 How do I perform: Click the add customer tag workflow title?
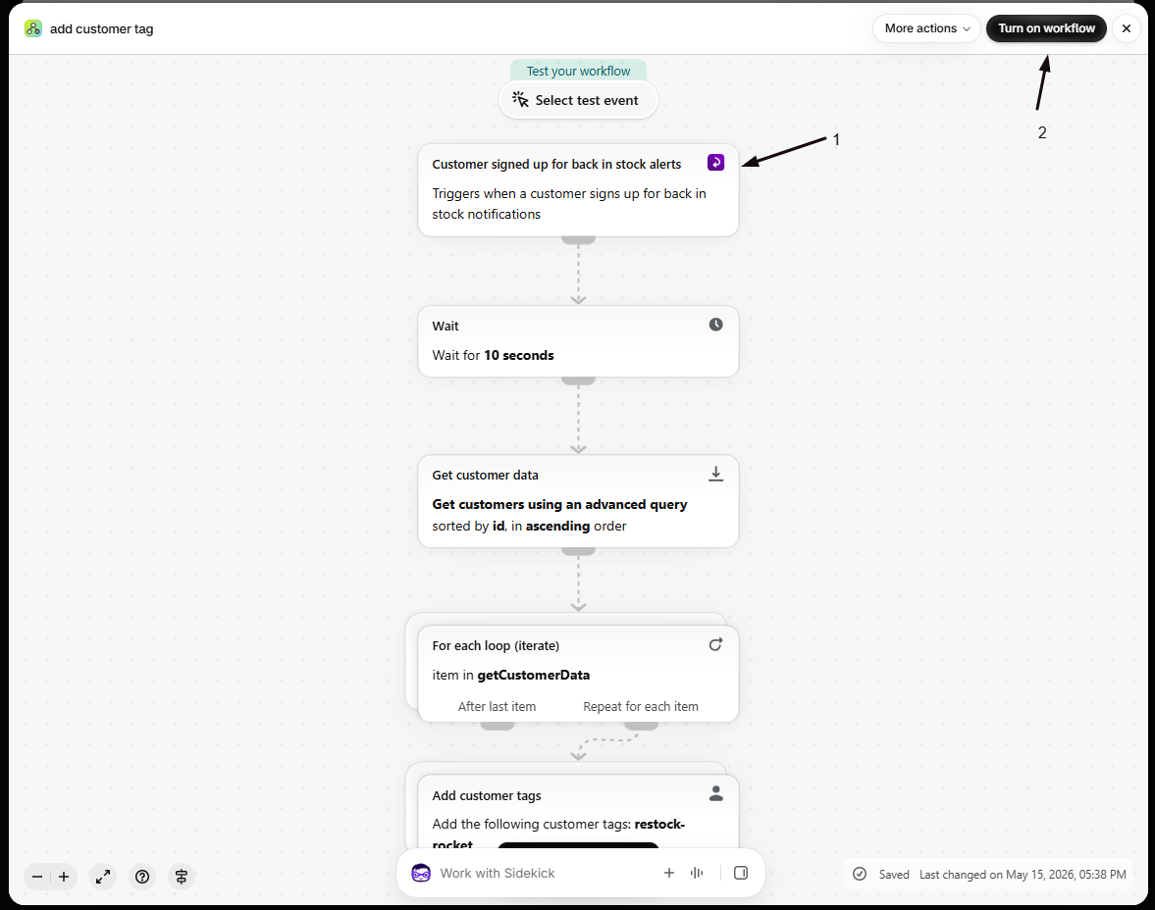(102, 28)
